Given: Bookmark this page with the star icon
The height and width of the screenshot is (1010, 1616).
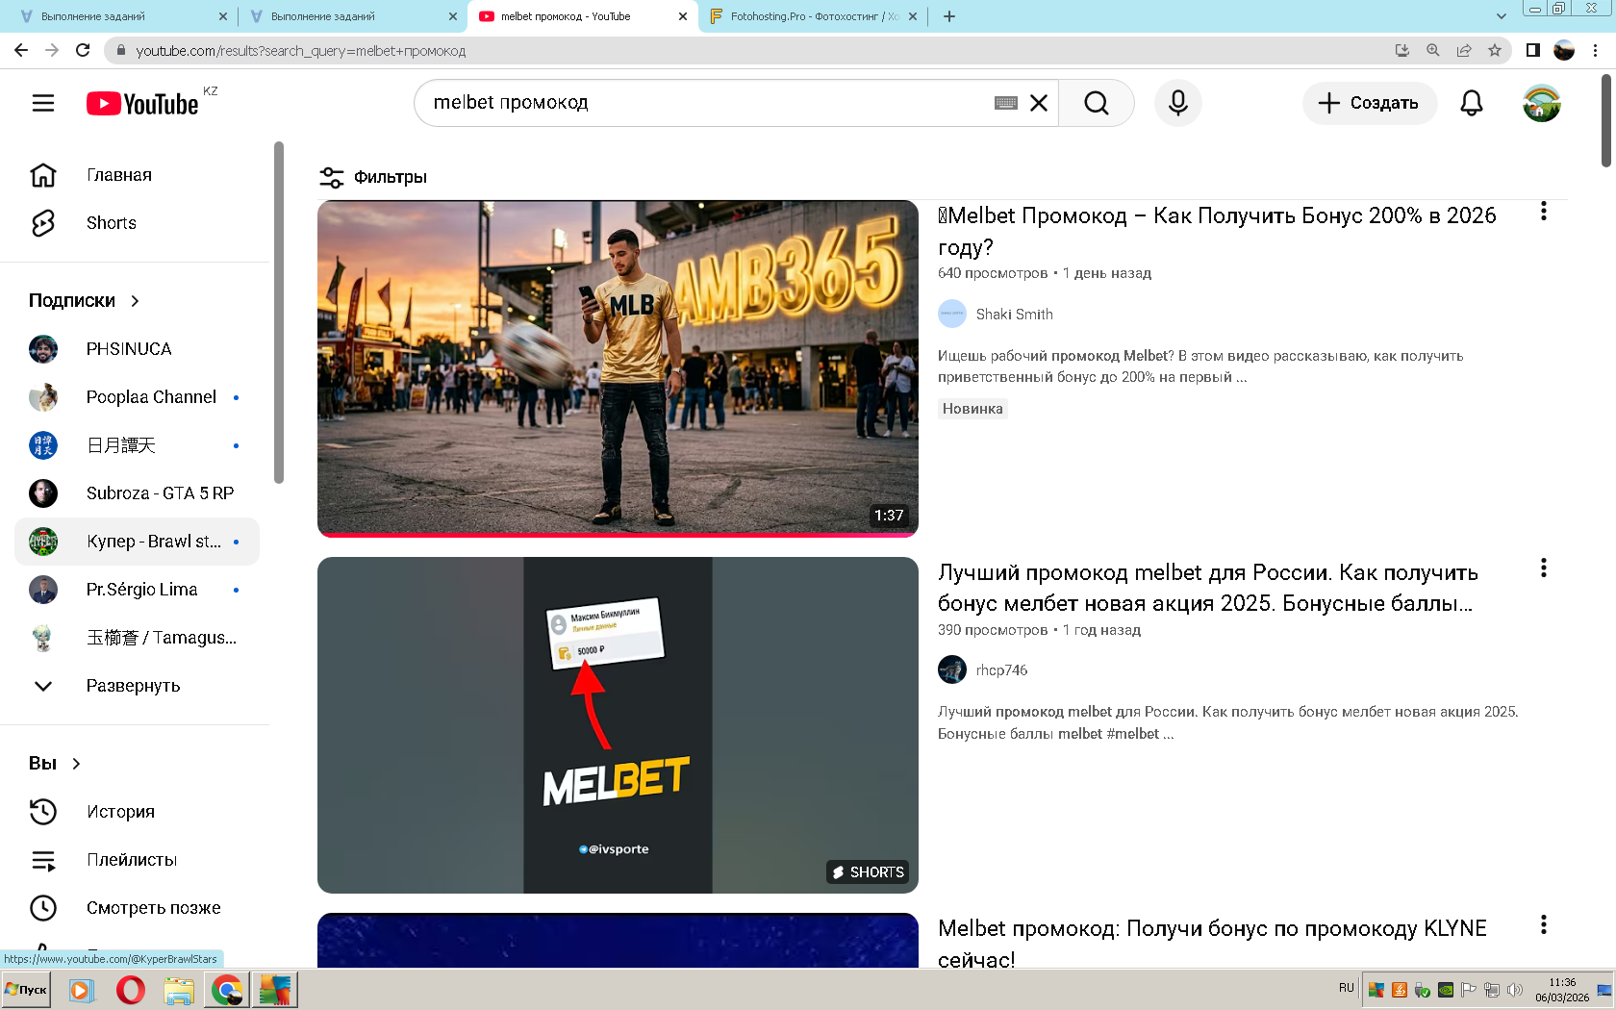Looking at the screenshot, I should point(1494,50).
